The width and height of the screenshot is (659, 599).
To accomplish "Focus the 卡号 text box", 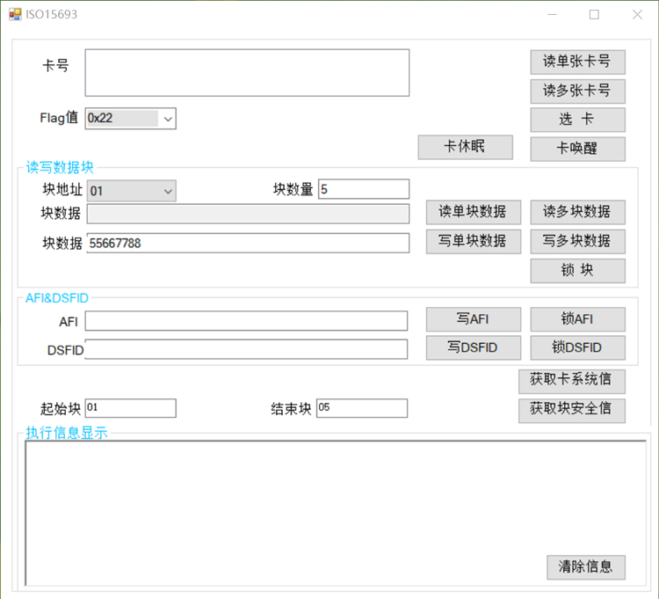I will click(x=247, y=72).
